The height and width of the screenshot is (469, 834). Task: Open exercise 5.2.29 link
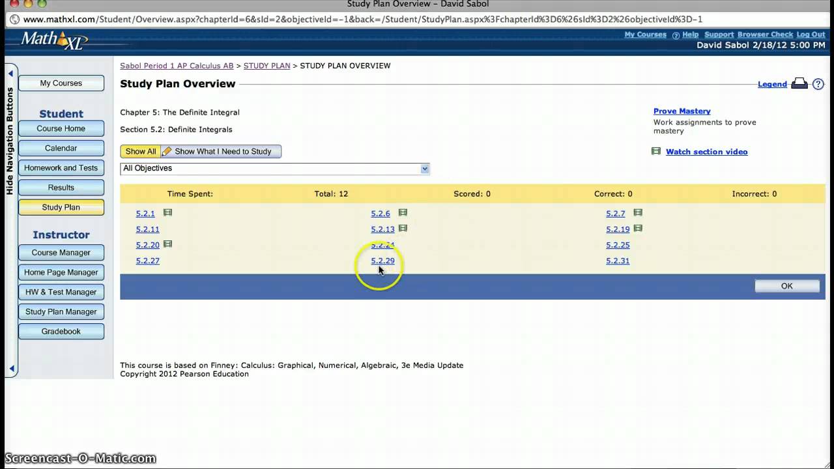click(382, 261)
